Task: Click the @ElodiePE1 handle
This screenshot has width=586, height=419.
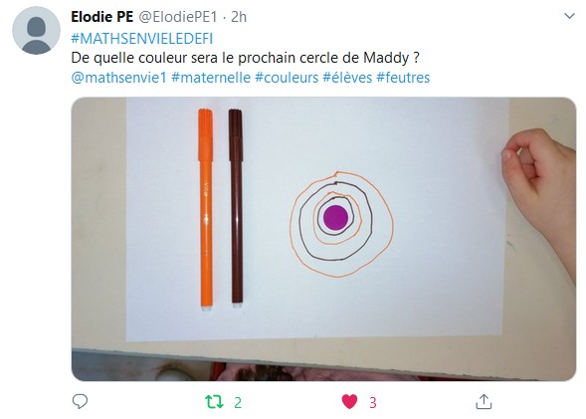Action: 178,17
